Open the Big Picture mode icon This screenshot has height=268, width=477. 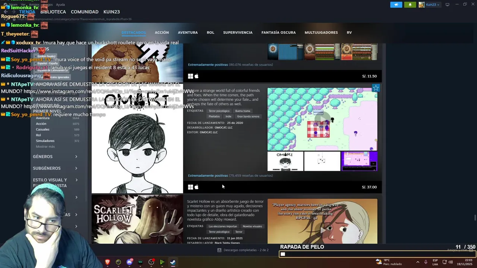(448, 4)
